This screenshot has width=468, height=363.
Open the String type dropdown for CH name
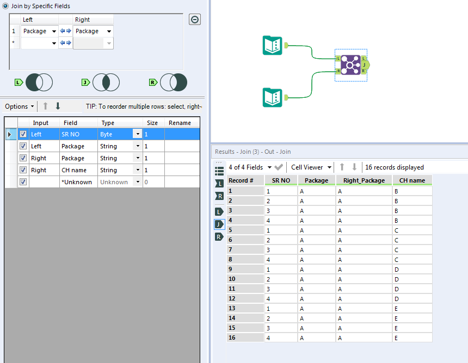[138, 170]
